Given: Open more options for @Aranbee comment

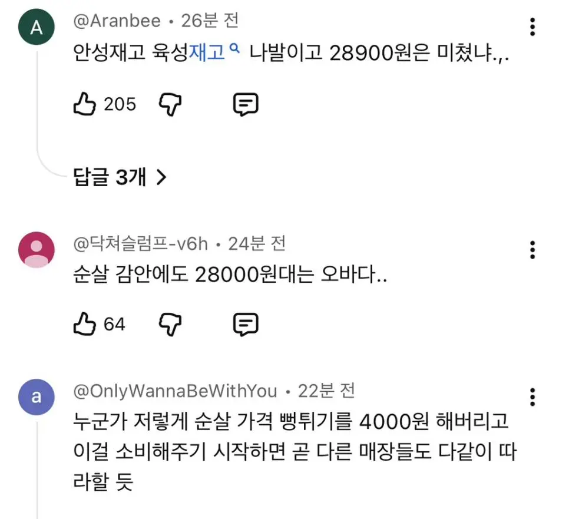Looking at the screenshot, I should (532, 27).
